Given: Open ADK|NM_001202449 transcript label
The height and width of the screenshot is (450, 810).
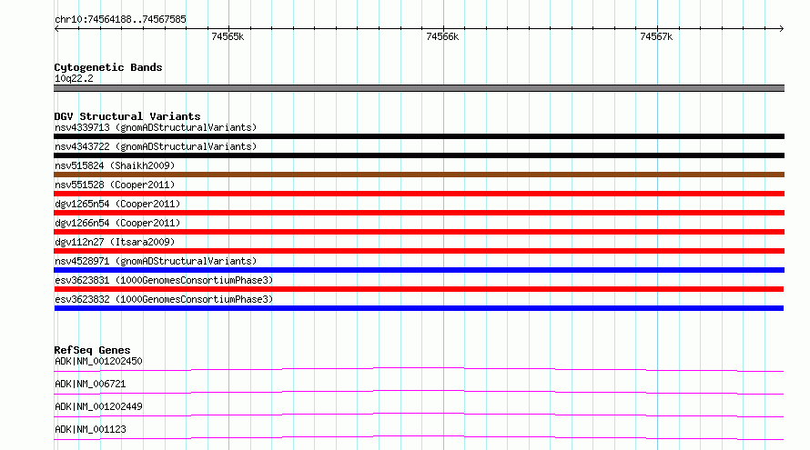Looking at the screenshot, I should click(x=98, y=406).
